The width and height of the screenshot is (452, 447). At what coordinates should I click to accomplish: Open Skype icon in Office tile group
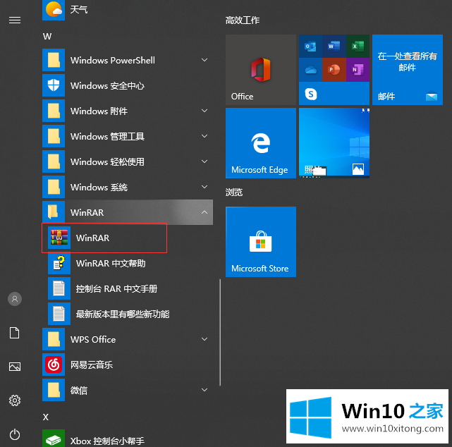tap(311, 94)
